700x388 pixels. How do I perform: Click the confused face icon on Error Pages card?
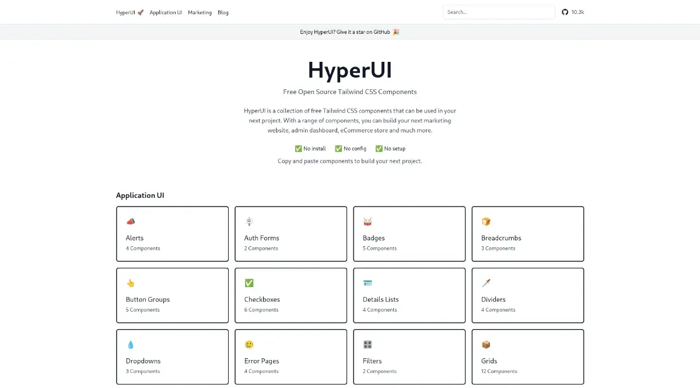click(x=249, y=344)
